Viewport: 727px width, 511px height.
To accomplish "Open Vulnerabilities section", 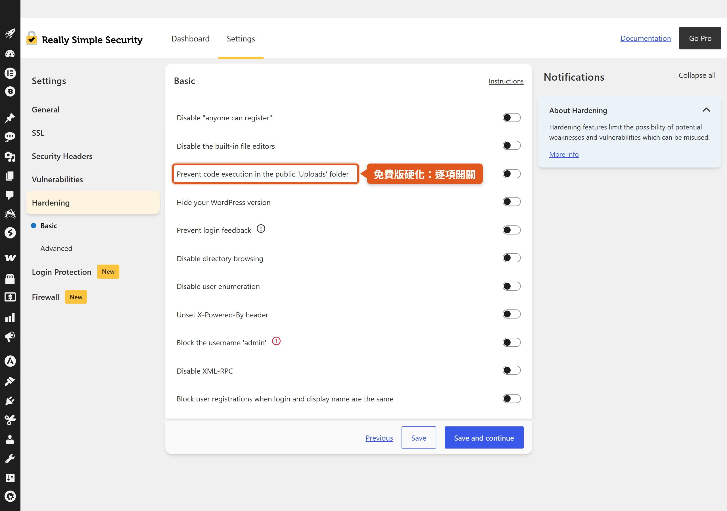I will coord(57,179).
